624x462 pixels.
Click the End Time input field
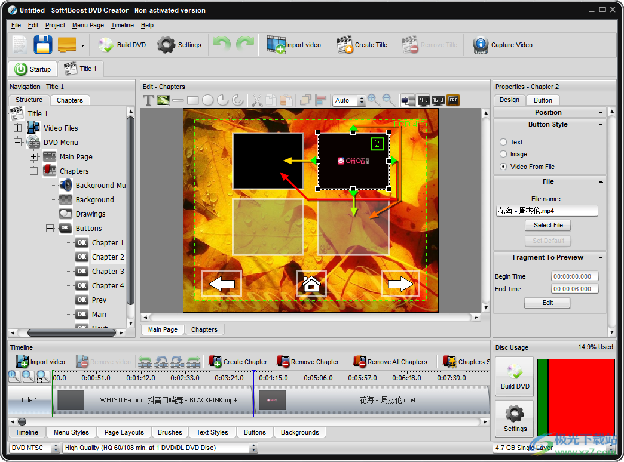(574, 289)
